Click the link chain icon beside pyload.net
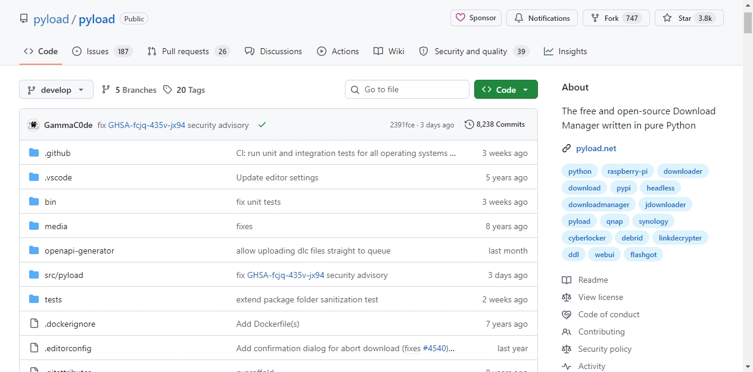This screenshot has height=372, width=753. coord(567,148)
